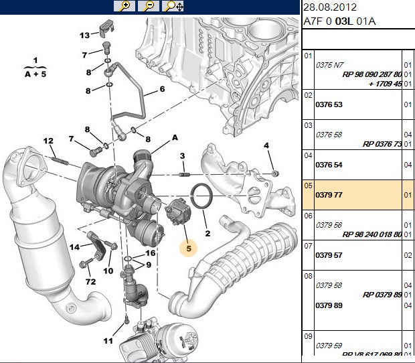415x363 pixels.
Task: Select the zoom and pan magnifier tool
Action: point(173,6)
